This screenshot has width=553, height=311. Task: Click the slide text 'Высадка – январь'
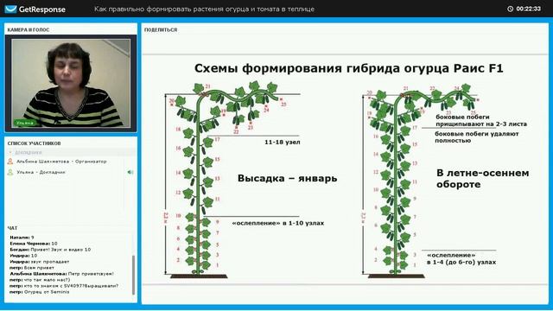(x=287, y=178)
